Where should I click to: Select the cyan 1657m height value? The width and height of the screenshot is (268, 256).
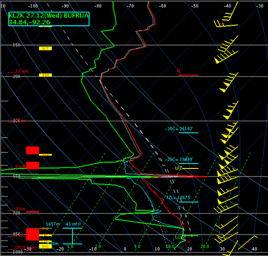click(x=53, y=224)
